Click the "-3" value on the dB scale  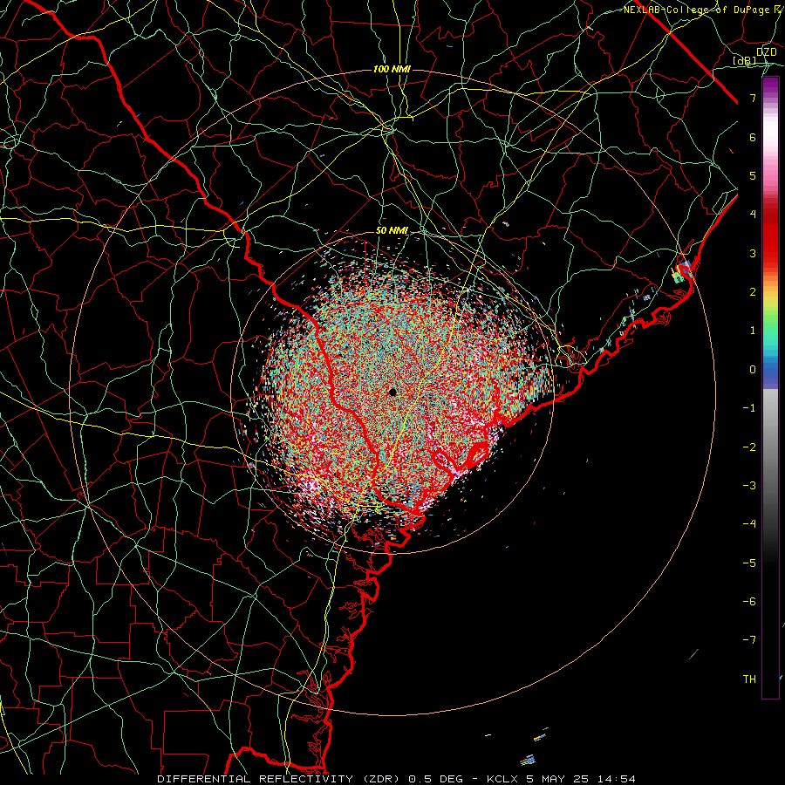(749, 486)
